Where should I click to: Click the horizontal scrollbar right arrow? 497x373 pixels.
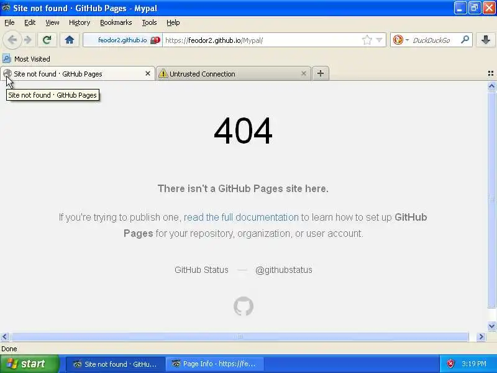[481, 336]
